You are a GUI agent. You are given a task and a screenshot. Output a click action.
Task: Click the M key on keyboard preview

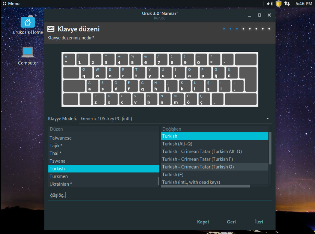tap(178, 99)
